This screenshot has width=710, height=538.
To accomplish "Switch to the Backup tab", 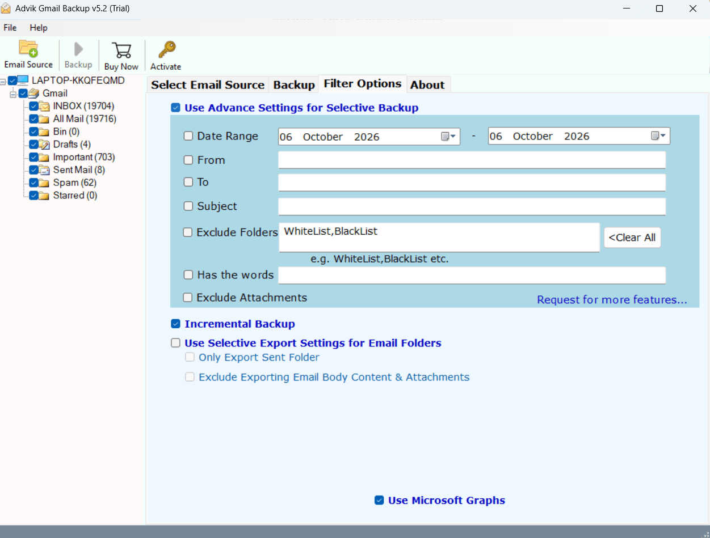I will pyautogui.click(x=294, y=84).
